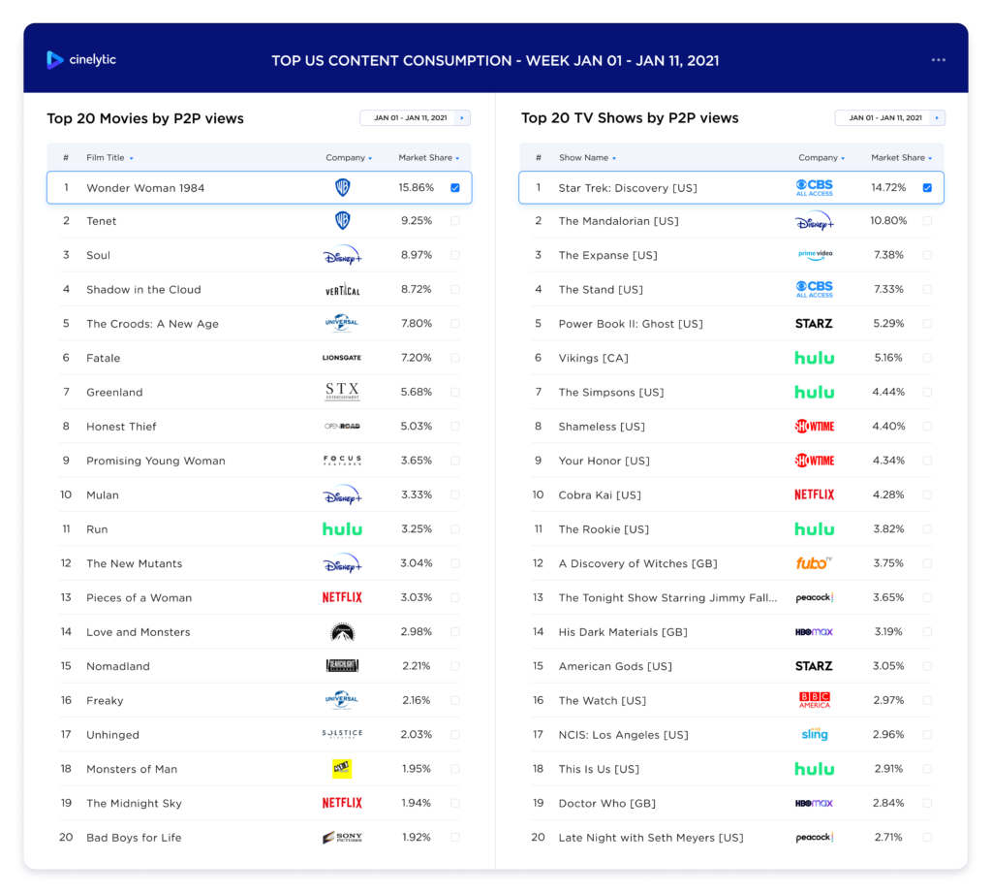Sort TV shows by Show Name
Screen dimensions: 992x893
(587, 158)
